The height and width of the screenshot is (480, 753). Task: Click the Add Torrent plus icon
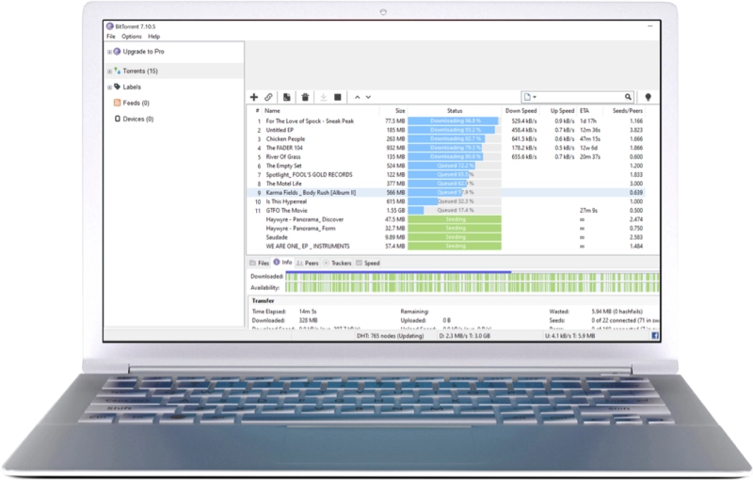tap(254, 97)
